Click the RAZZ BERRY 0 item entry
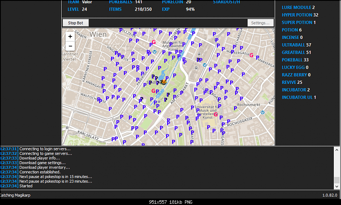Screen dimensions: 341x205 [x=296, y=75]
